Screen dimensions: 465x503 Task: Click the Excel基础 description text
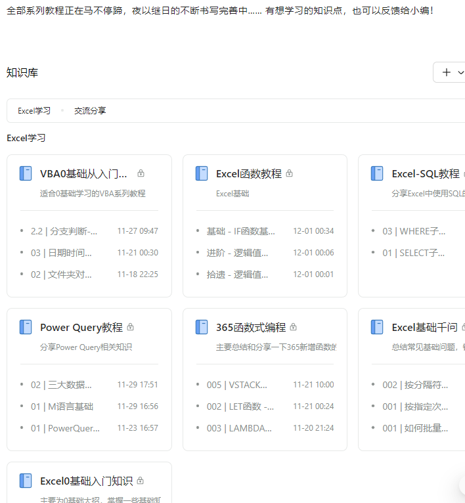(232, 194)
